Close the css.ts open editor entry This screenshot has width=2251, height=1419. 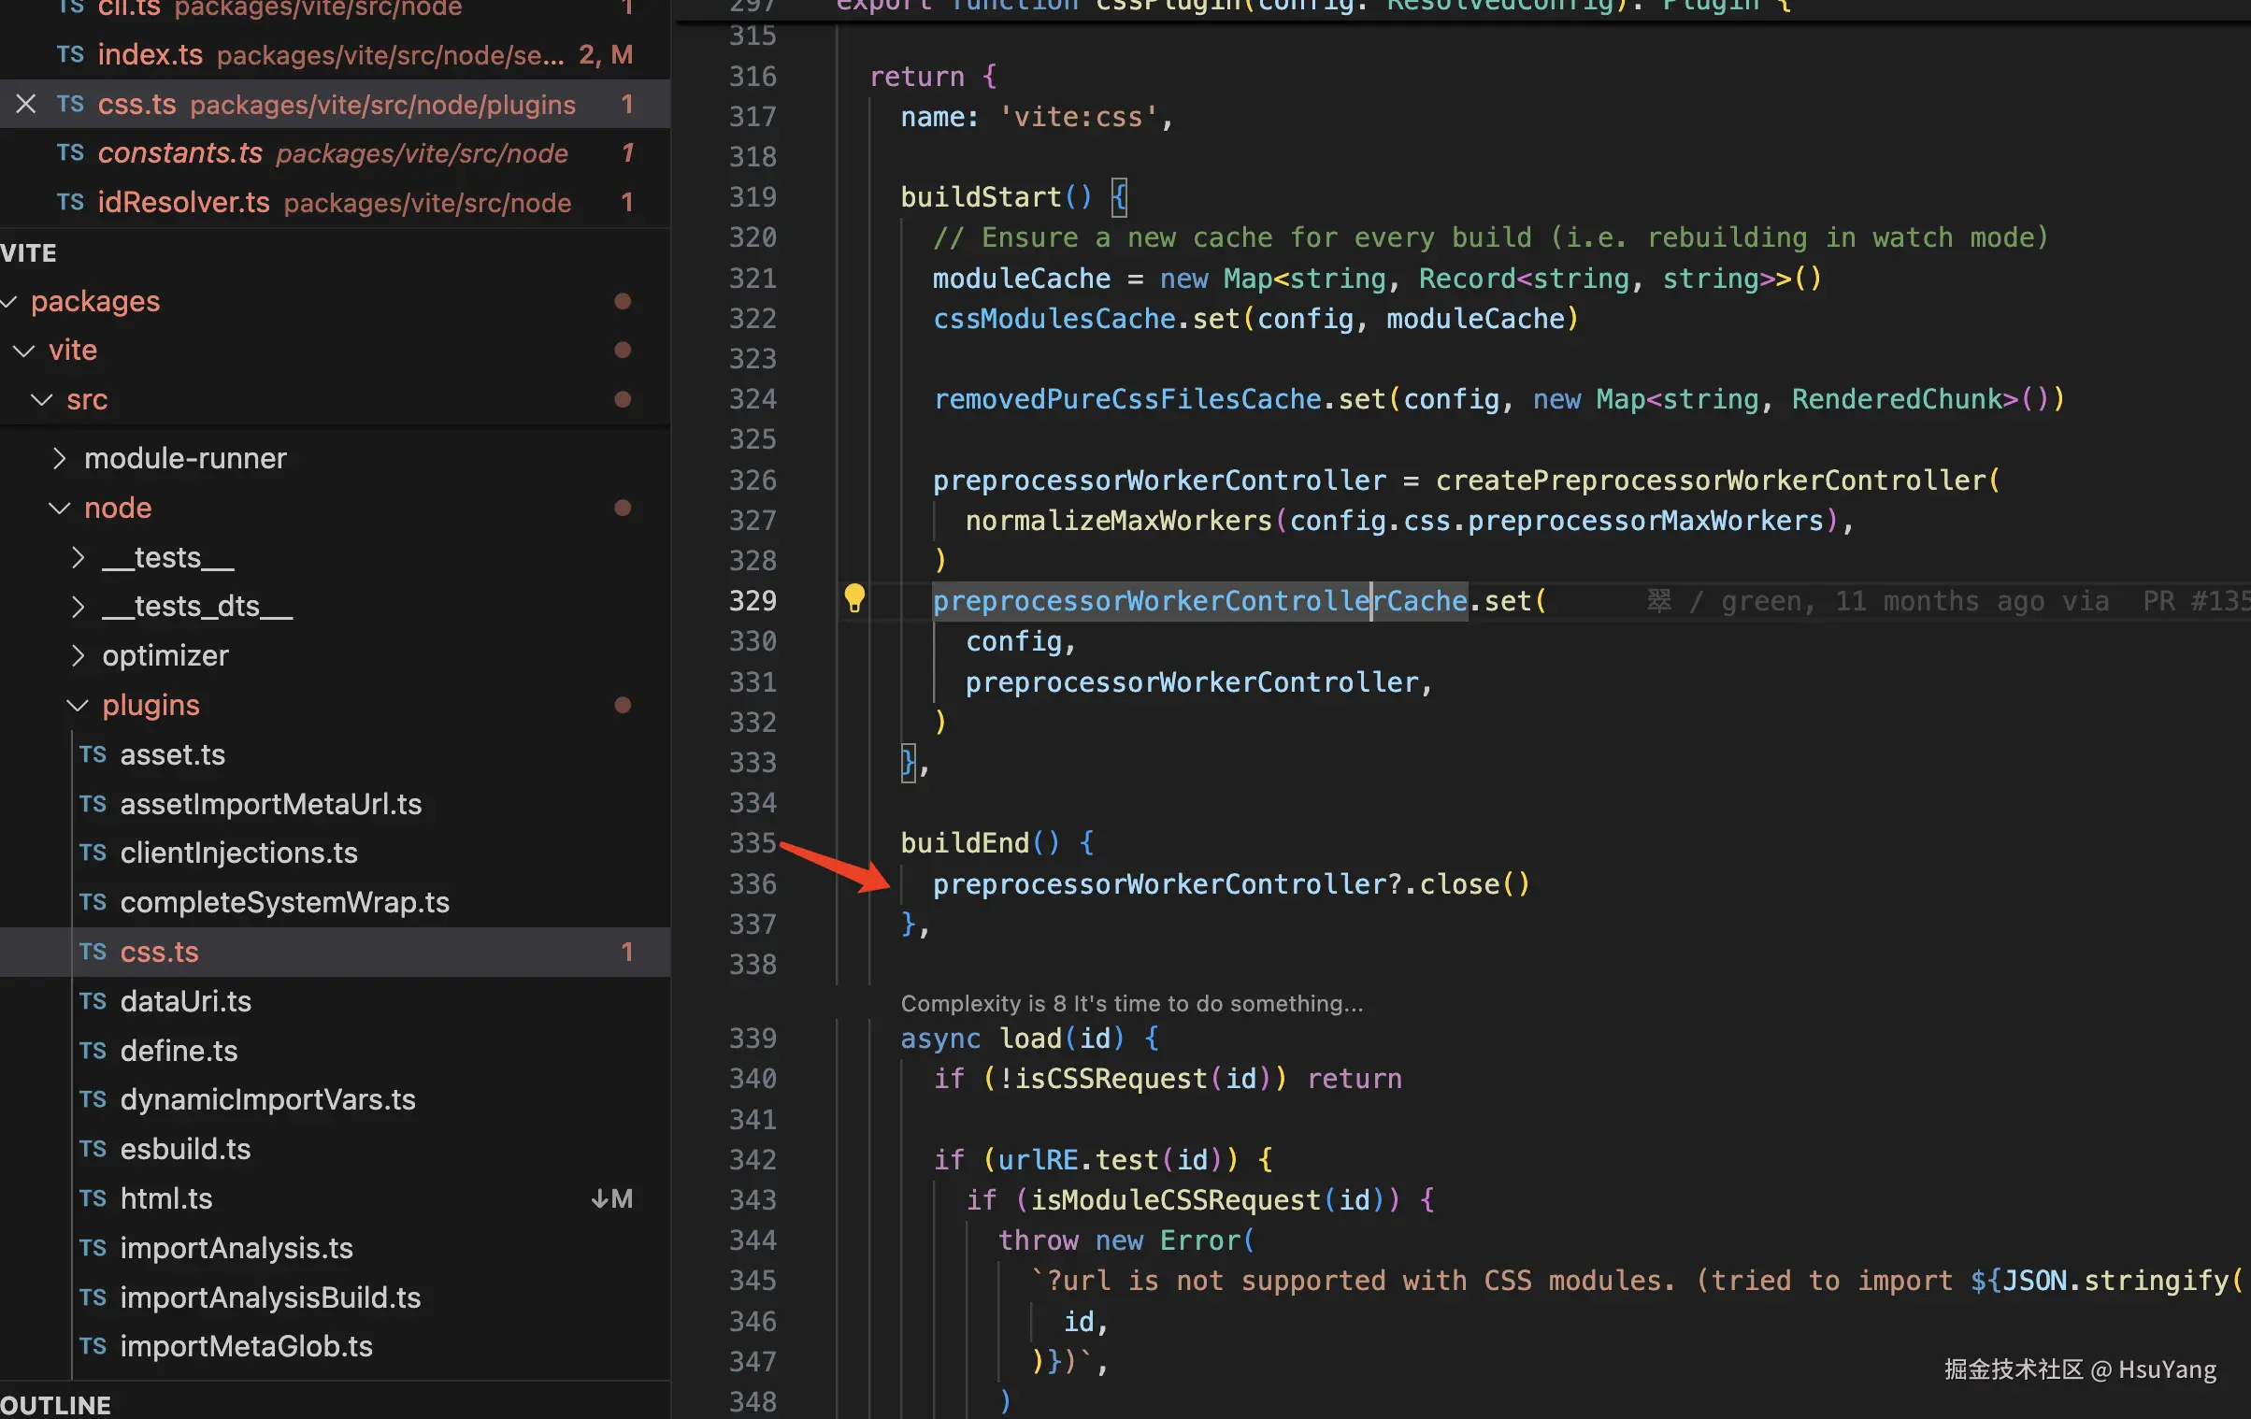pos(26,104)
